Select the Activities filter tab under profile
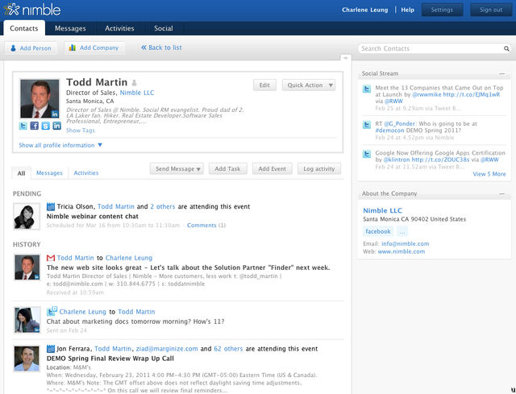Viewport: 516px width, 394px height. 86,173
